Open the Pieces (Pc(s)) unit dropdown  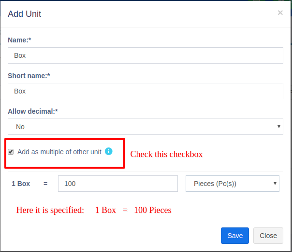click(232, 184)
